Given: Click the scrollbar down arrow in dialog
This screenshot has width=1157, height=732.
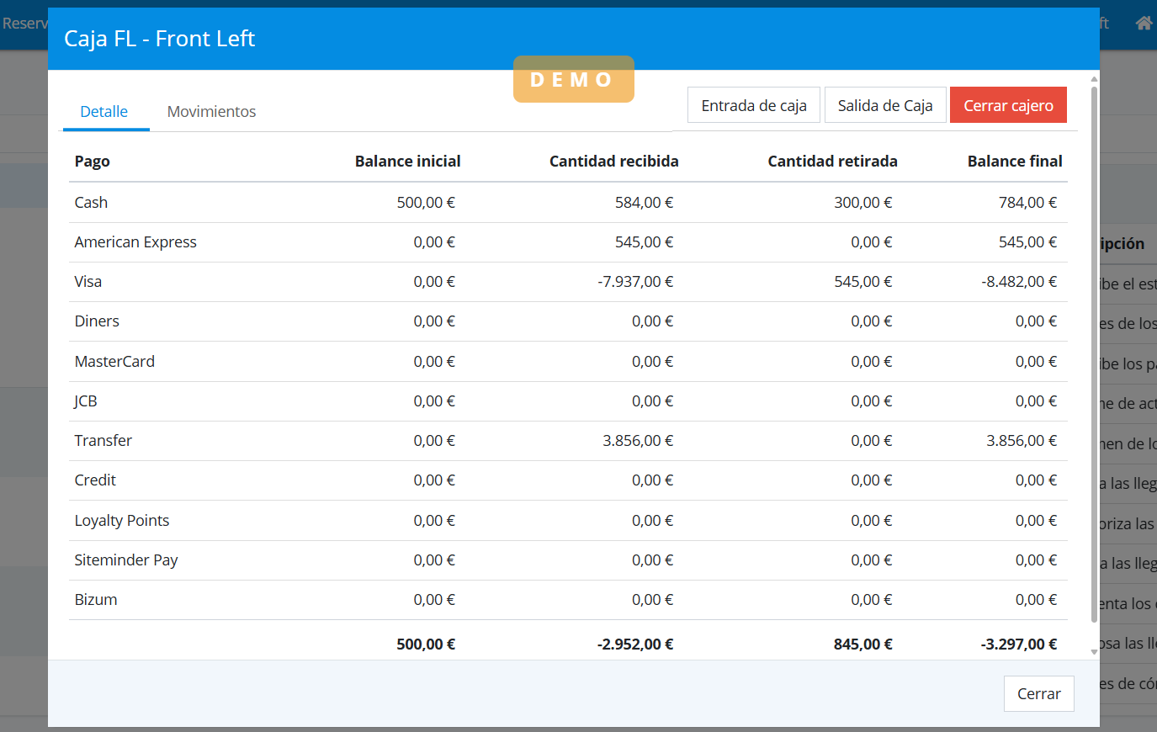Looking at the screenshot, I should pyautogui.click(x=1094, y=651).
